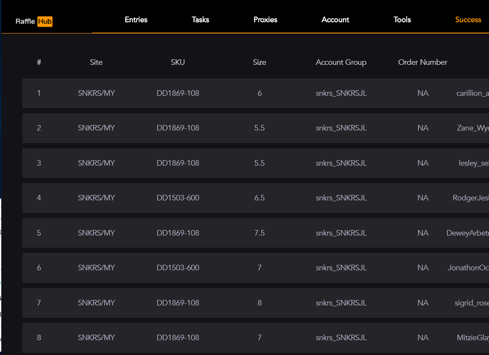Click size 7 in row 6
The width and height of the screenshot is (489, 355).
[260, 268]
